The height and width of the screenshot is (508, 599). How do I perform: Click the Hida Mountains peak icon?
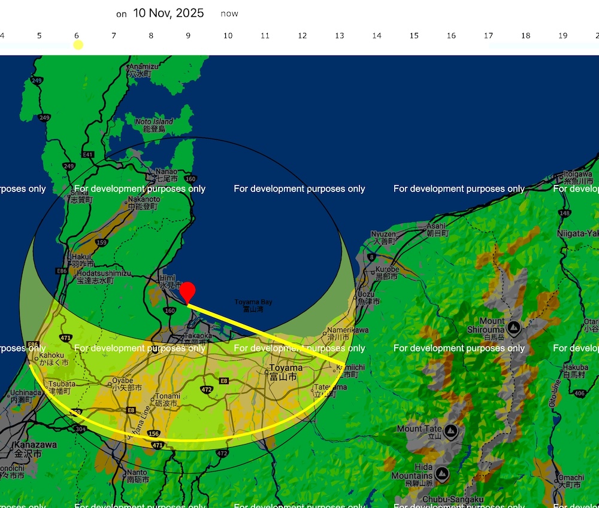[442, 474]
